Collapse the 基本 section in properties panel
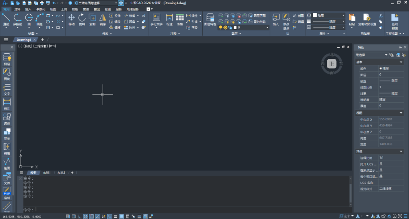This screenshot has height=219, width=409. (401, 62)
